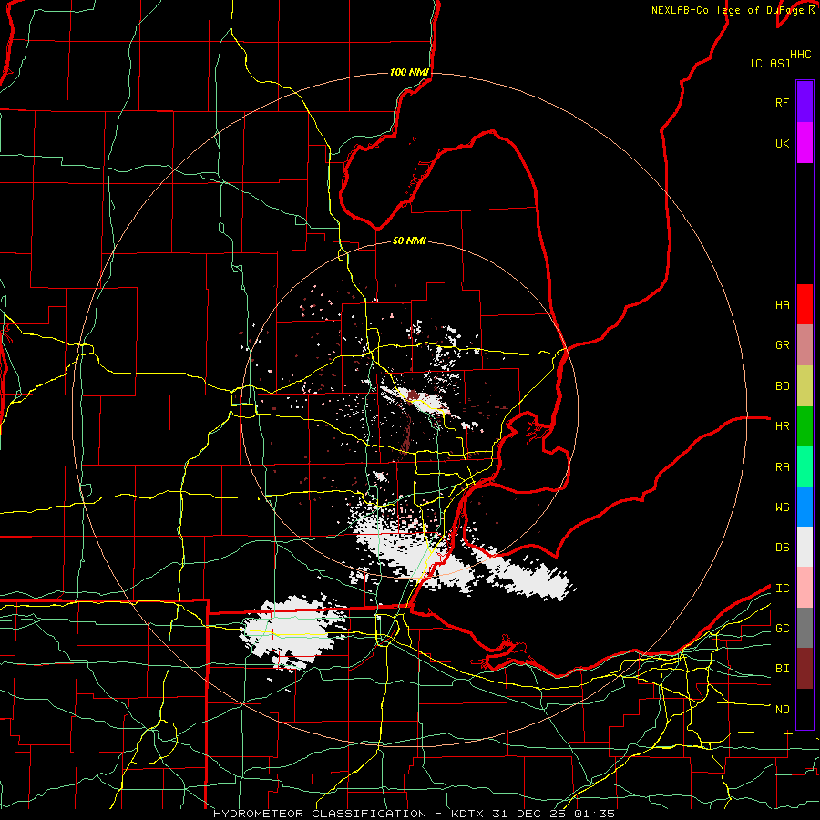820x820 pixels.
Task: Click the WS legend label text
Action: pos(782,507)
